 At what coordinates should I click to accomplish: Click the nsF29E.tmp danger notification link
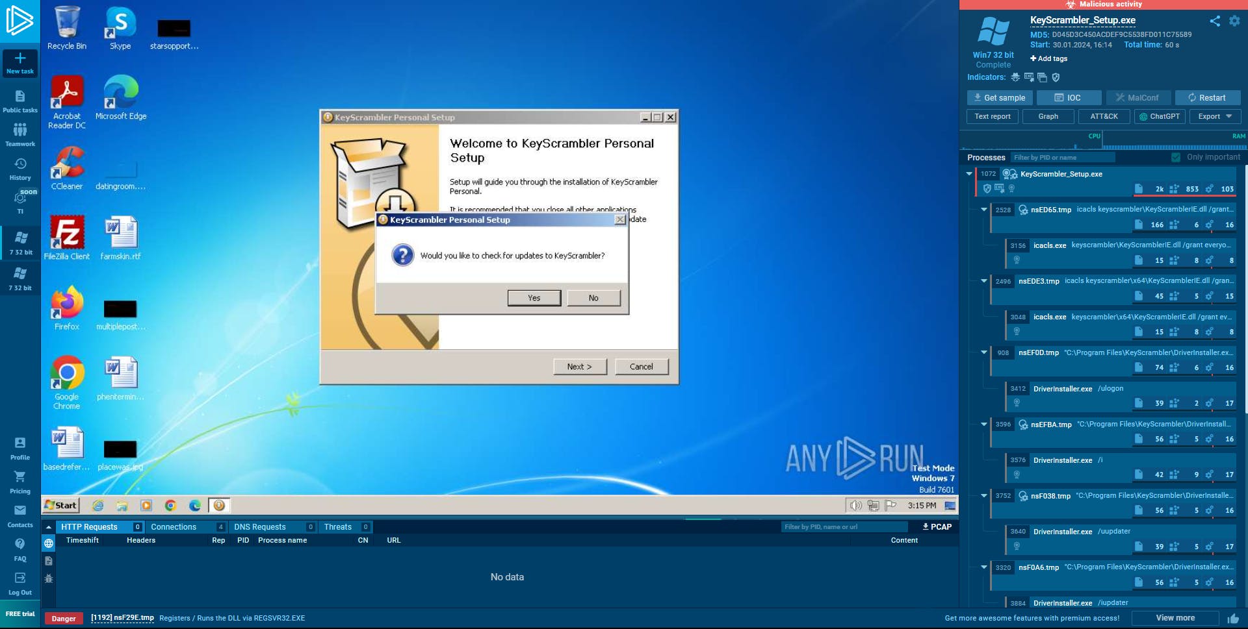pyautogui.click(x=122, y=619)
